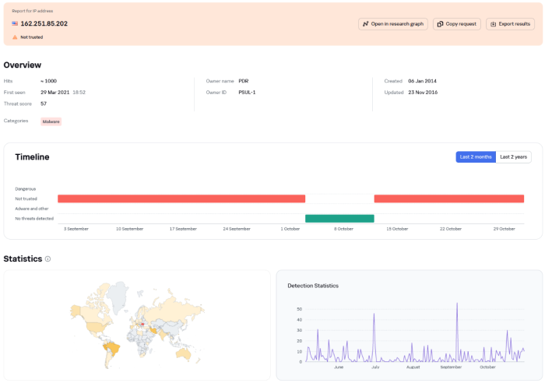Switch timeline to Last 2 years

(x=514, y=156)
